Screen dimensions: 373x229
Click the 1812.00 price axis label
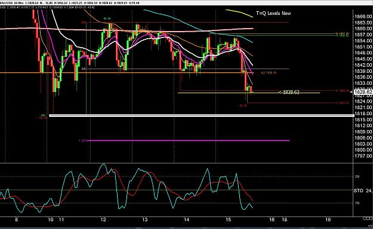(x=363, y=126)
